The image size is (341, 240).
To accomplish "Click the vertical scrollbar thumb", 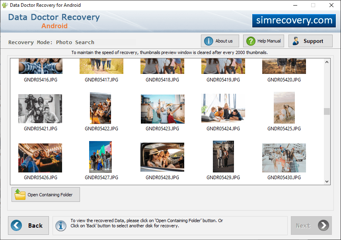I will tap(327, 111).
